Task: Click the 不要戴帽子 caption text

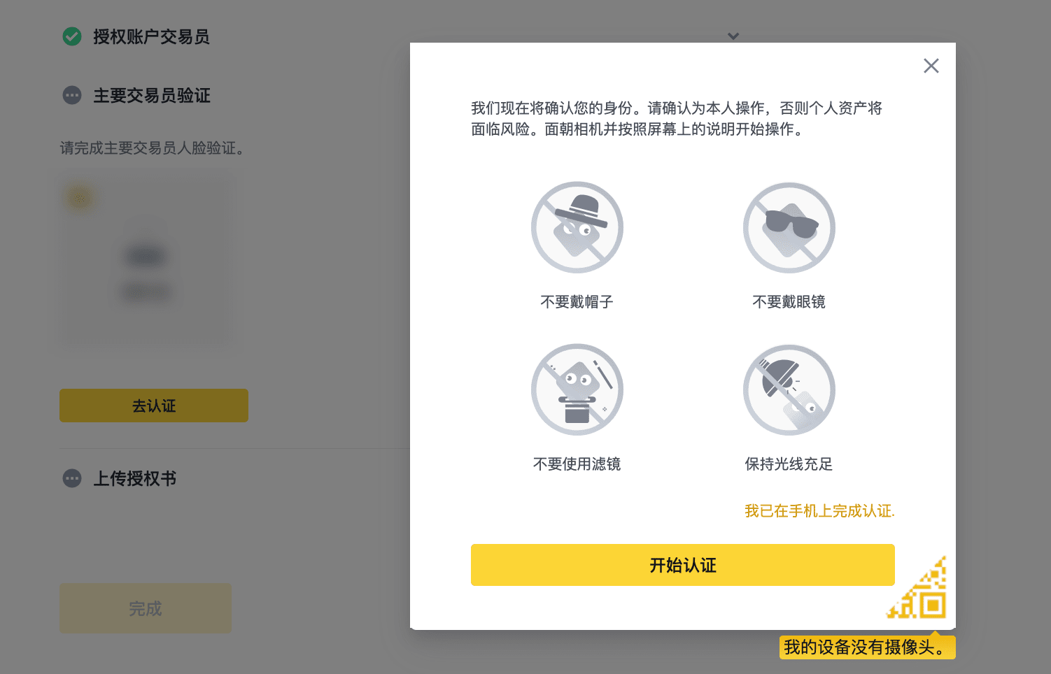Action: pyautogui.click(x=577, y=302)
